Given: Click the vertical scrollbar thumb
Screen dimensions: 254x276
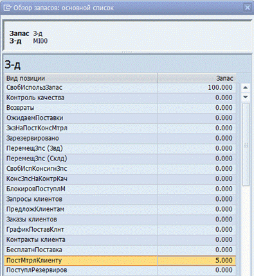Looking at the screenshot, I should pos(246,145).
